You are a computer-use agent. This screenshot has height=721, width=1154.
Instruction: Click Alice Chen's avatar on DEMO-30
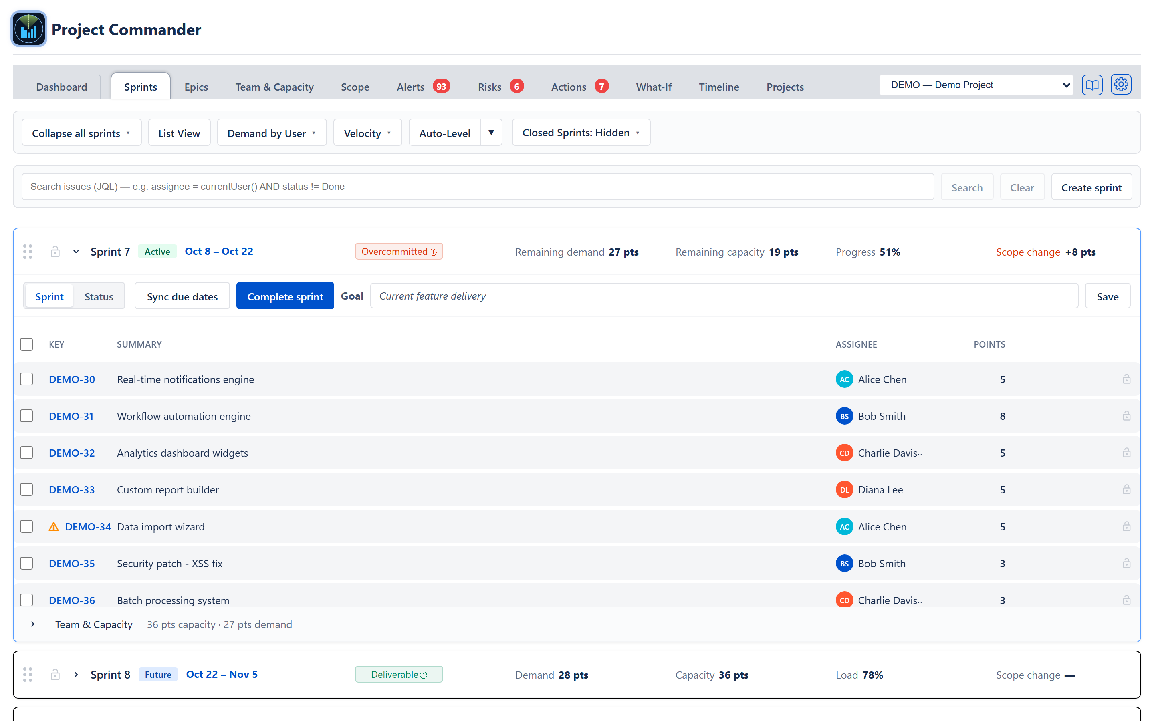pos(844,379)
